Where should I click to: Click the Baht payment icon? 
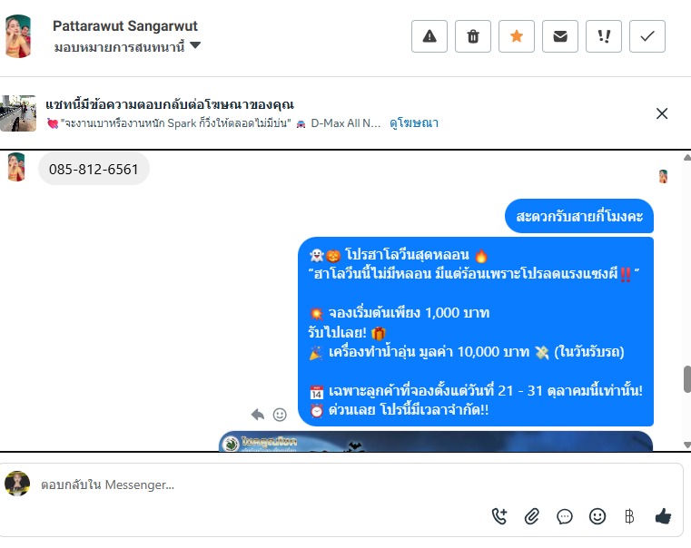coord(630,516)
